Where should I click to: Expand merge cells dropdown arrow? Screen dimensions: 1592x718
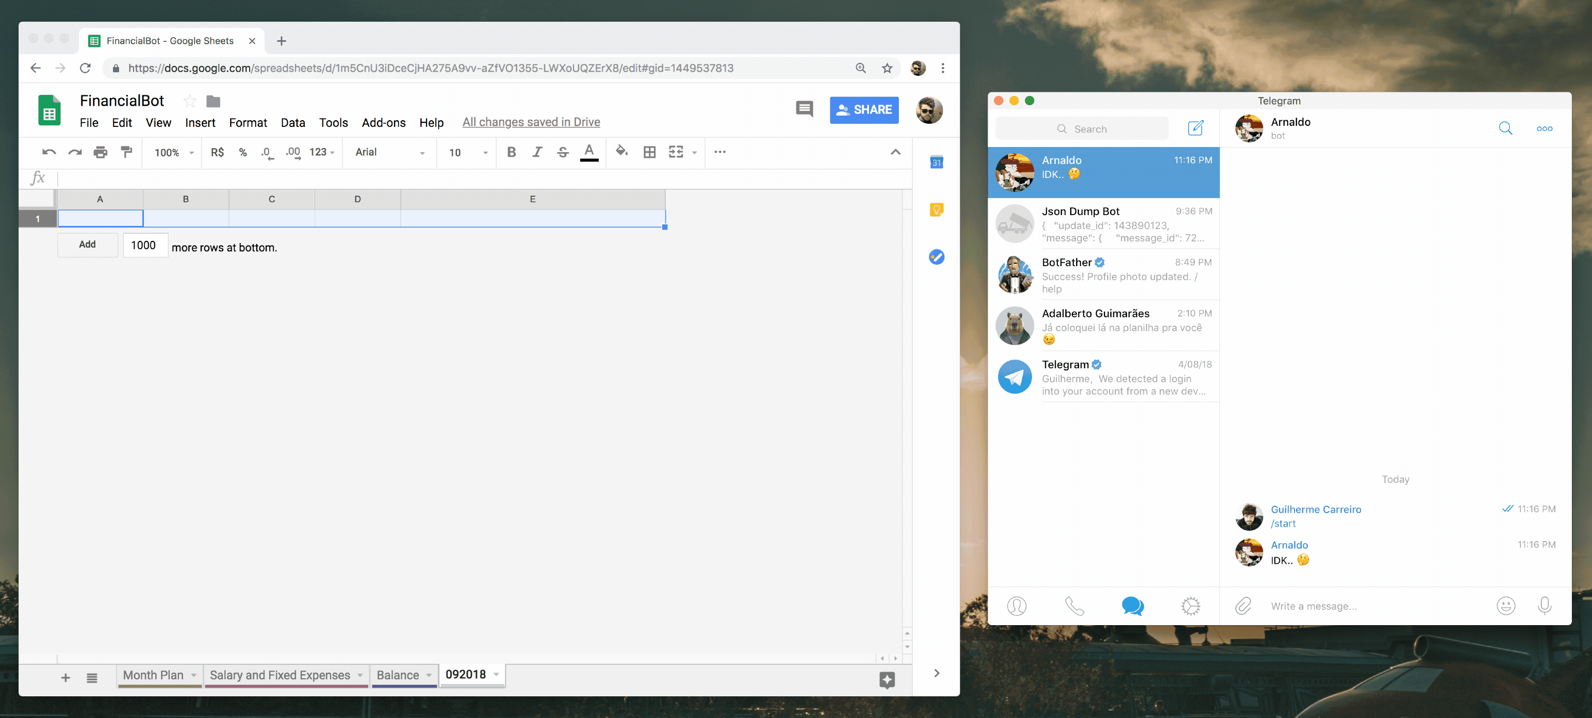tap(695, 153)
